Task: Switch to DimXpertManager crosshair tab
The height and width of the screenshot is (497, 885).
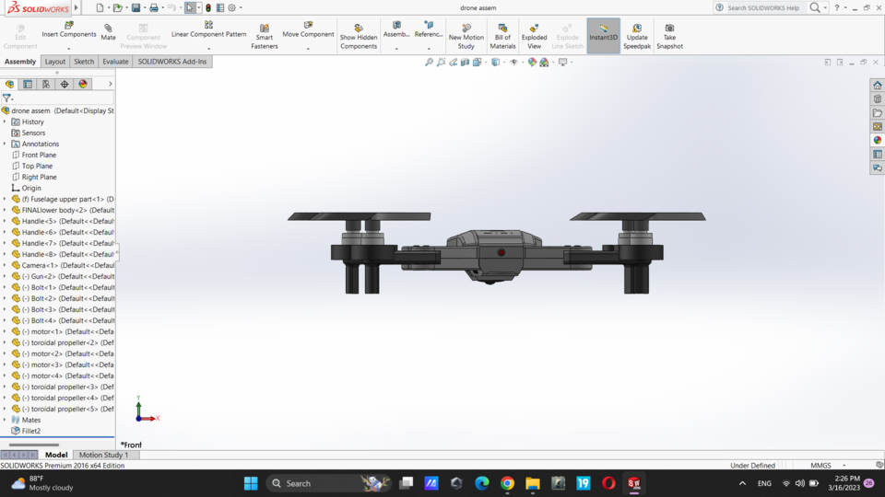Action: click(65, 84)
